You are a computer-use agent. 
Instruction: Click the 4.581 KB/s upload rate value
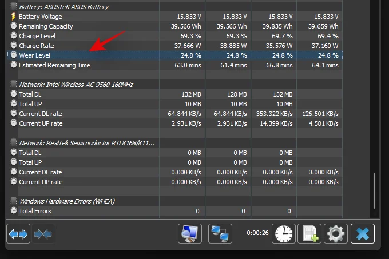point(324,123)
